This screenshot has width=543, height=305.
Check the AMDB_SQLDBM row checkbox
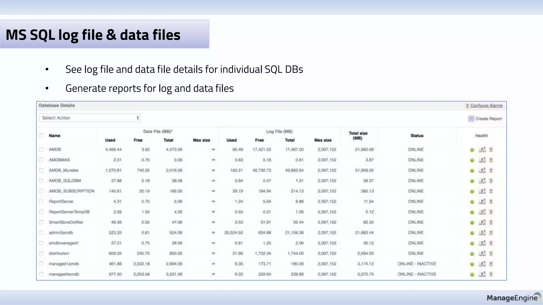pyautogui.click(x=41, y=181)
